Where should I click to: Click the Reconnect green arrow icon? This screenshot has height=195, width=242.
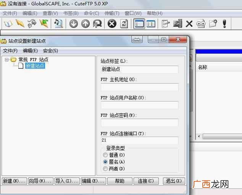click(x=44, y=23)
